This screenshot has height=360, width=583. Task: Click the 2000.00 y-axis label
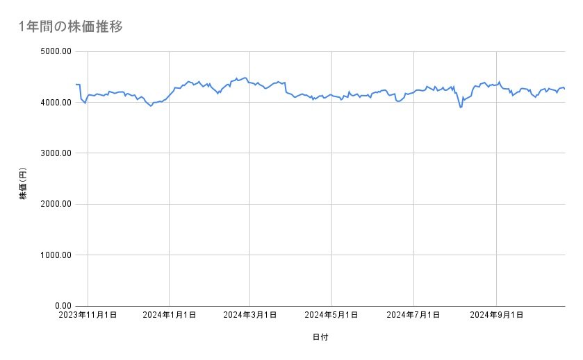(x=56, y=204)
